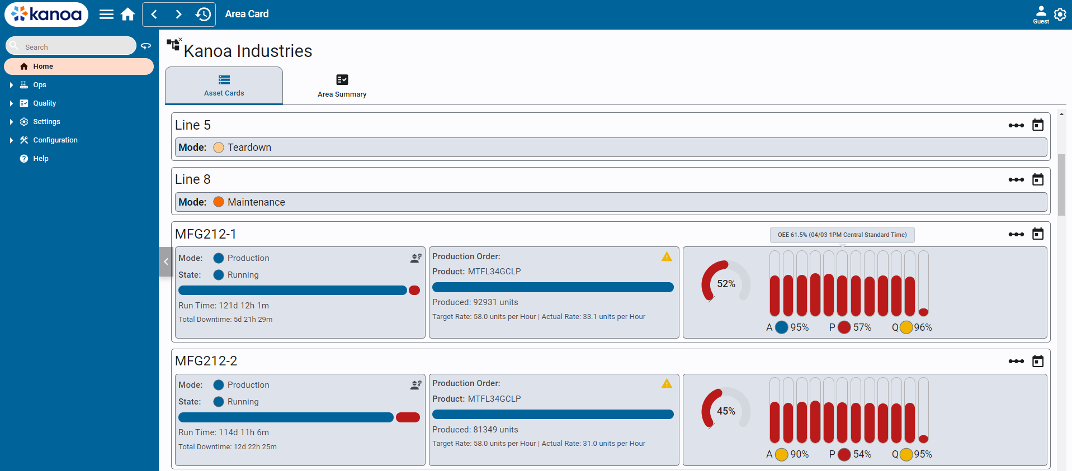Click MFG212-1 red downtime indicator
This screenshot has height=471, width=1072.
[414, 291]
